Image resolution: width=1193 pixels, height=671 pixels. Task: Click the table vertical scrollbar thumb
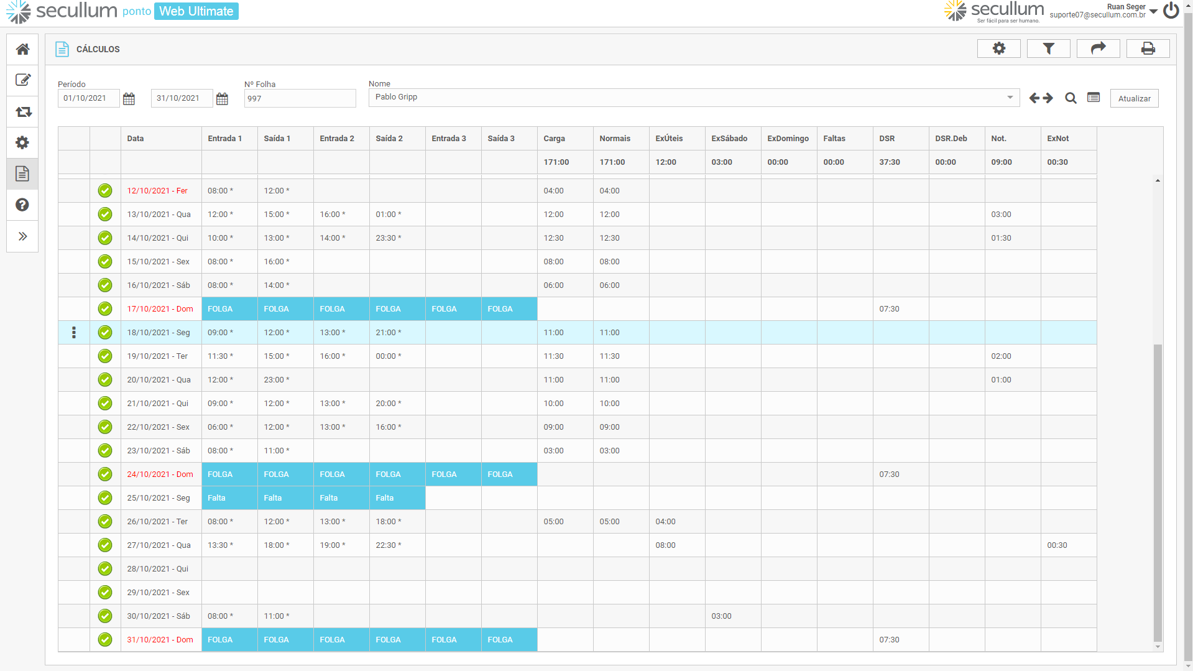tap(1157, 491)
